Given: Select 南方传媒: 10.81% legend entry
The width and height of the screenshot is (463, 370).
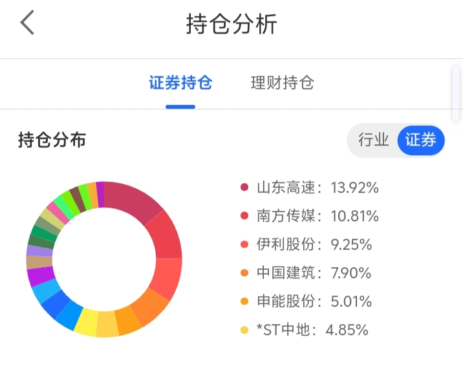Looking at the screenshot, I should (310, 215).
